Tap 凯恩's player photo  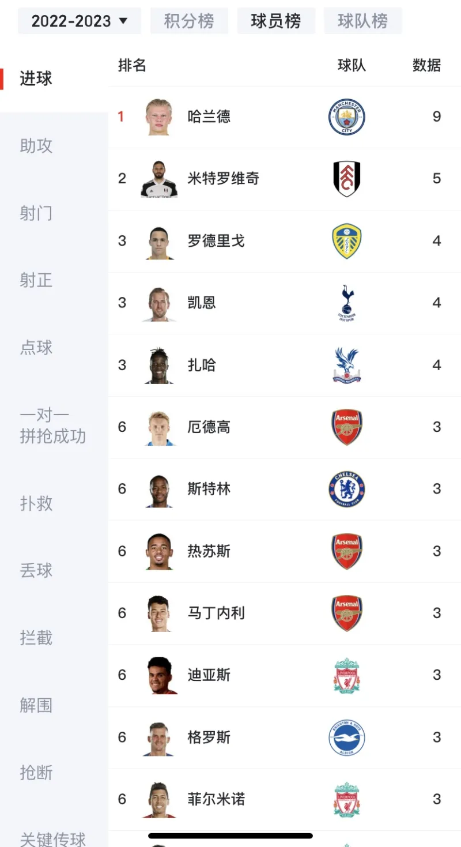158,303
